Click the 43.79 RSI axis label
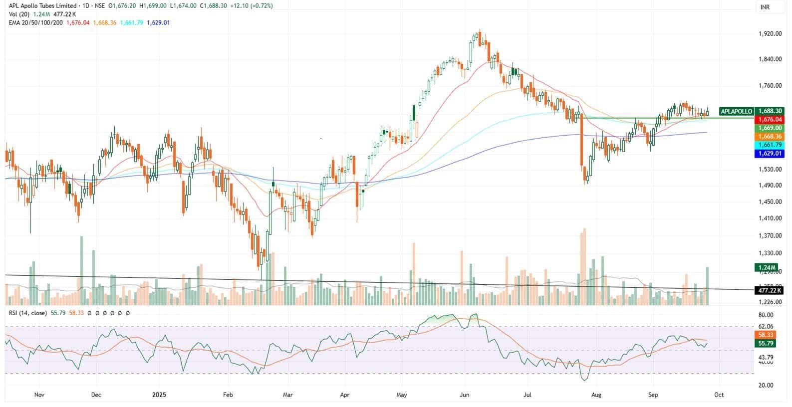 pos(766,358)
